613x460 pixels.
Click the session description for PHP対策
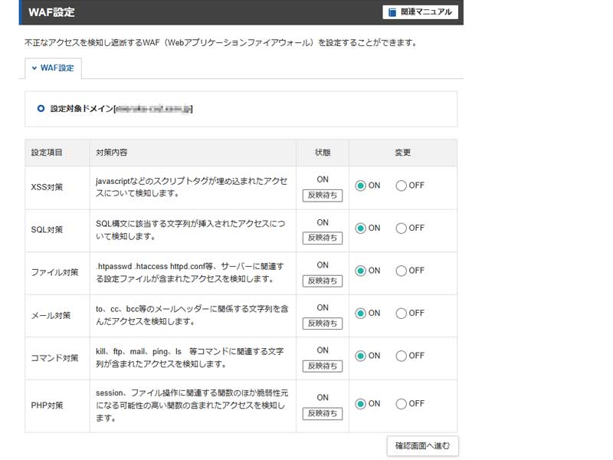pos(192,406)
